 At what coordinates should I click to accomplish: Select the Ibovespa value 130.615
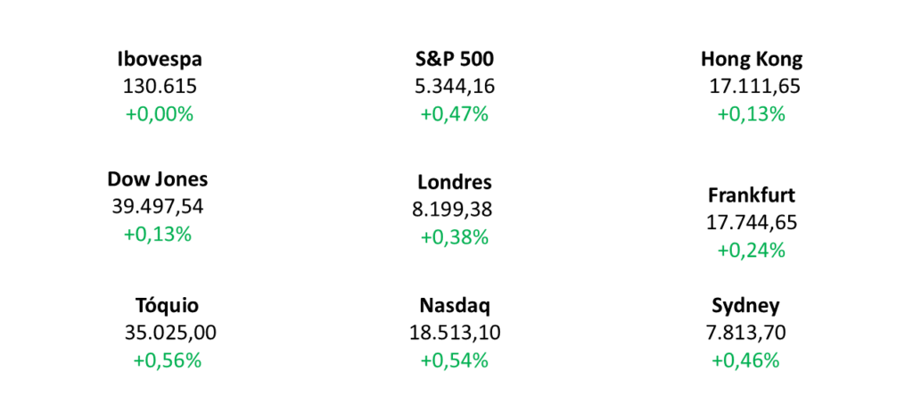click(160, 87)
